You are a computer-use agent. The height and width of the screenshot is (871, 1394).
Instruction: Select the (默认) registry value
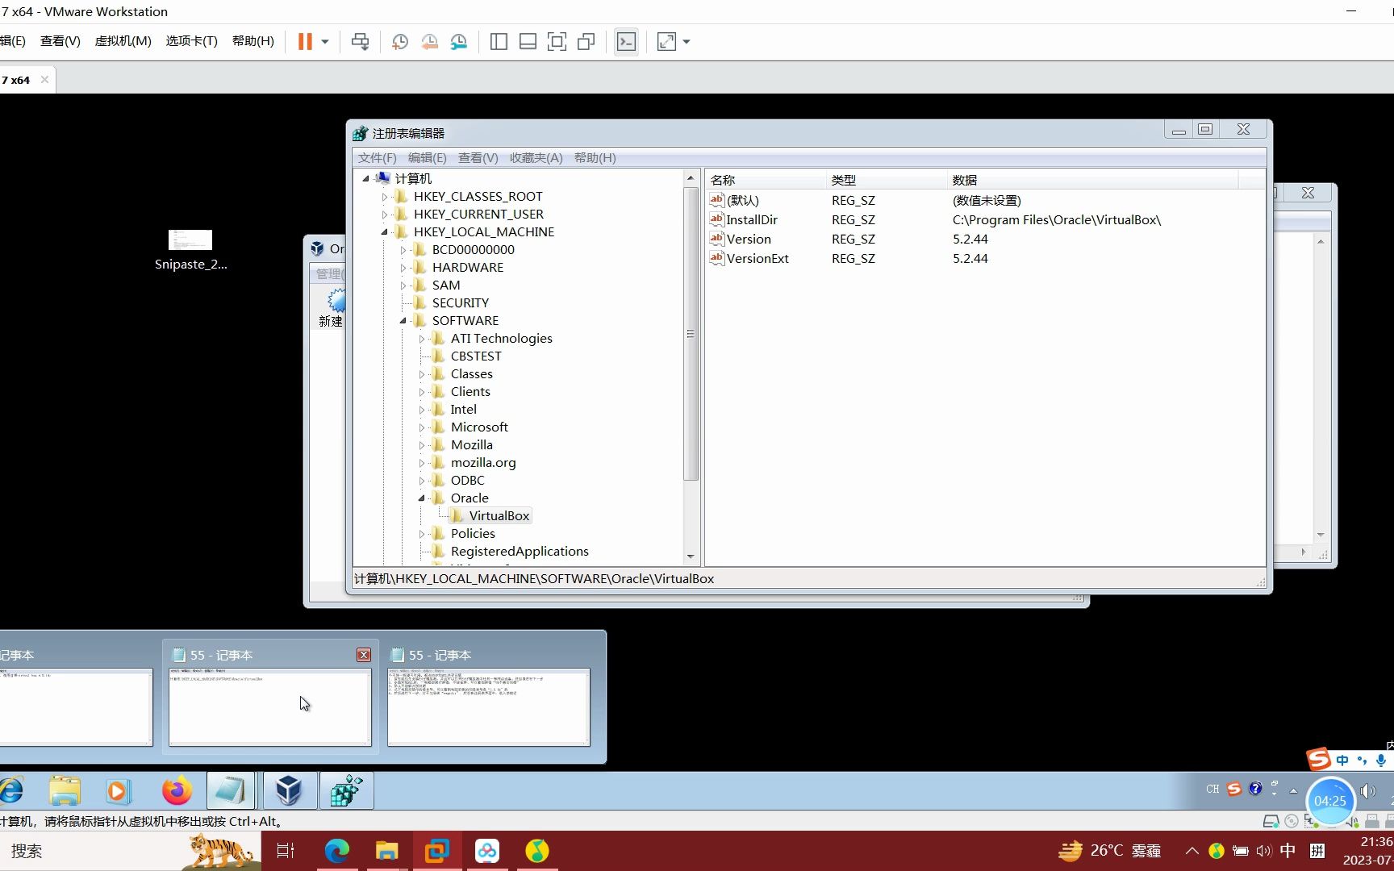(742, 201)
